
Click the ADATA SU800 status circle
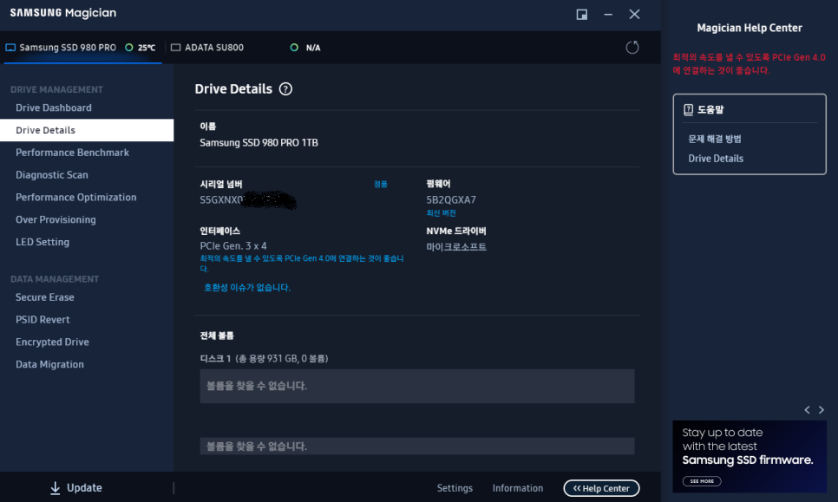pos(294,48)
